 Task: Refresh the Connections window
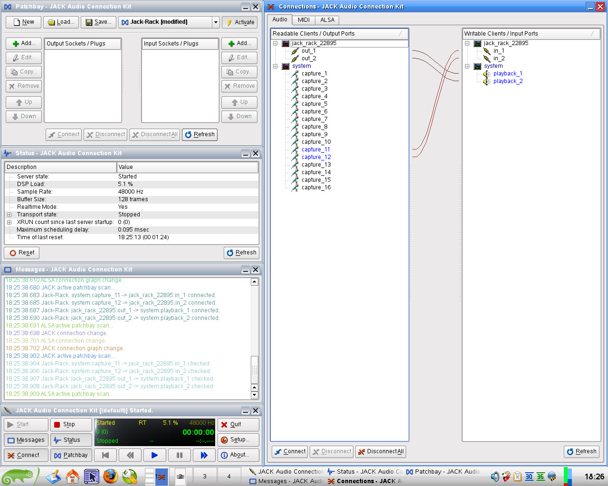click(581, 451)
